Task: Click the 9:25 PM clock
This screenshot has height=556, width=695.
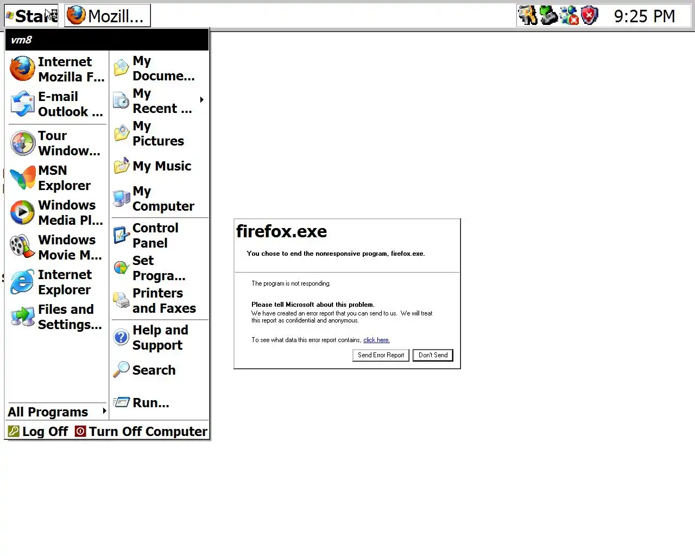Action: pyautogui.click(x=645, y=16)
